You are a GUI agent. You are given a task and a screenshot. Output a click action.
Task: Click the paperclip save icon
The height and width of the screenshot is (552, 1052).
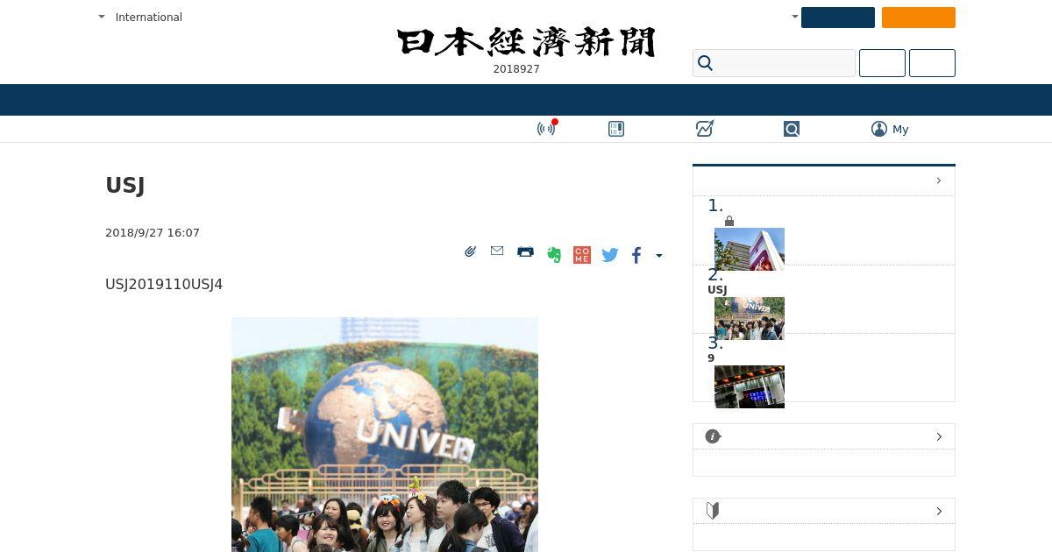pyautogui.click(x=471, y=251)
